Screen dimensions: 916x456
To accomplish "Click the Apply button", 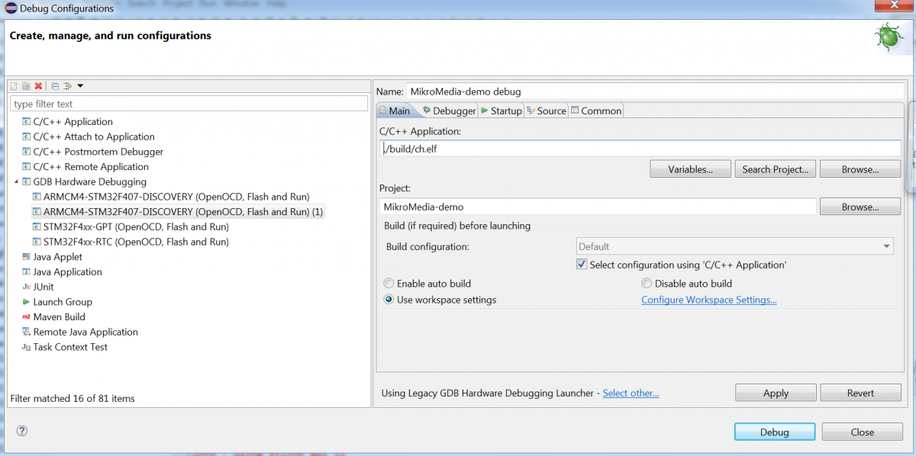I will [776, 392].
